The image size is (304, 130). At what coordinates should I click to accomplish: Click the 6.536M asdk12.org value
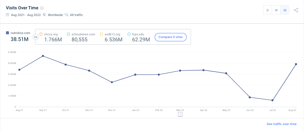coord(113,40)
